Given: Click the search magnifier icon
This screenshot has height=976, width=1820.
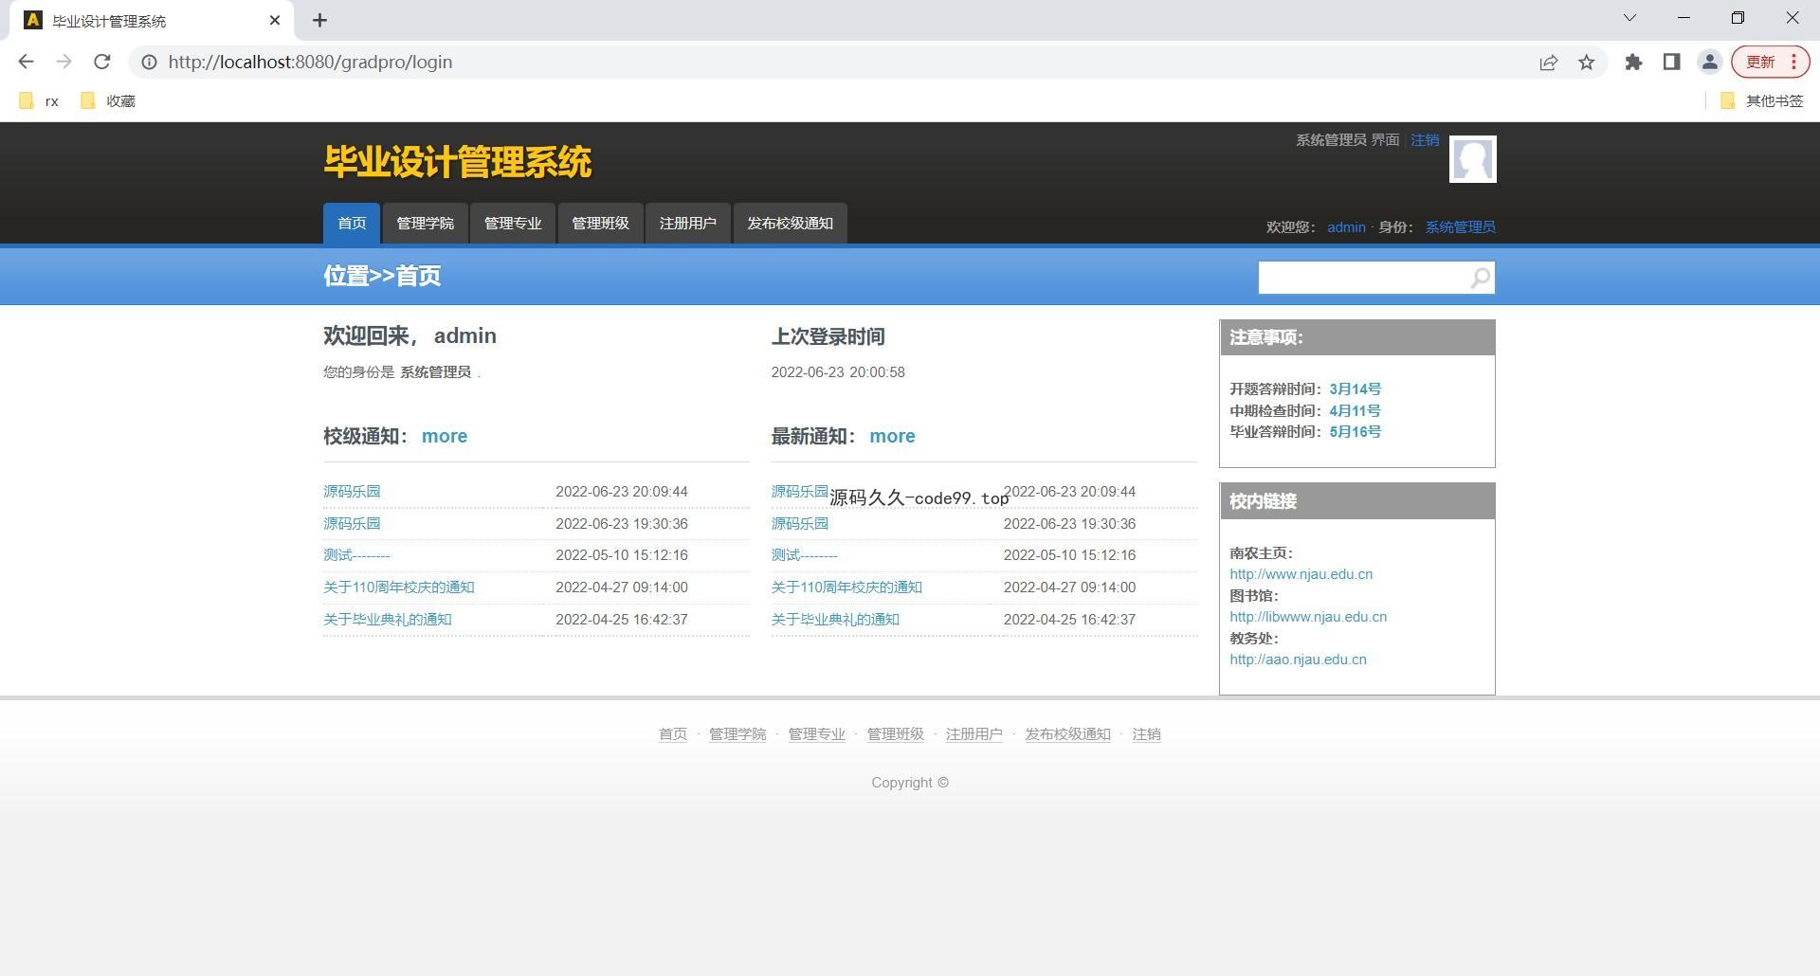Looking at the screenshot, I should click(1480, 278).
